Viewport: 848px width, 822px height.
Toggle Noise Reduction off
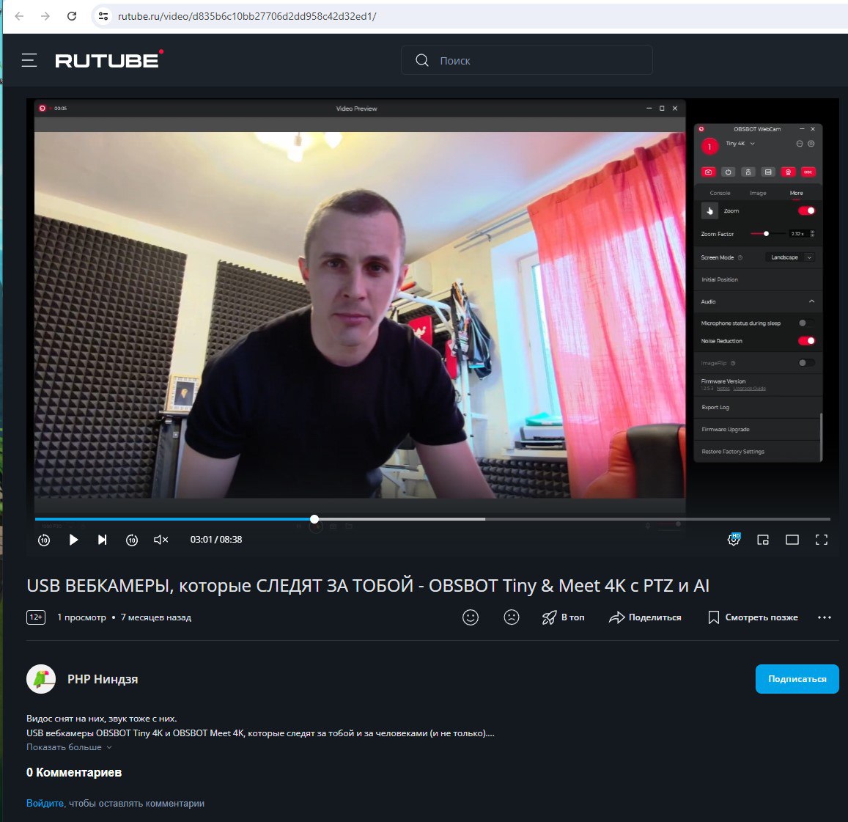[806, 340]
